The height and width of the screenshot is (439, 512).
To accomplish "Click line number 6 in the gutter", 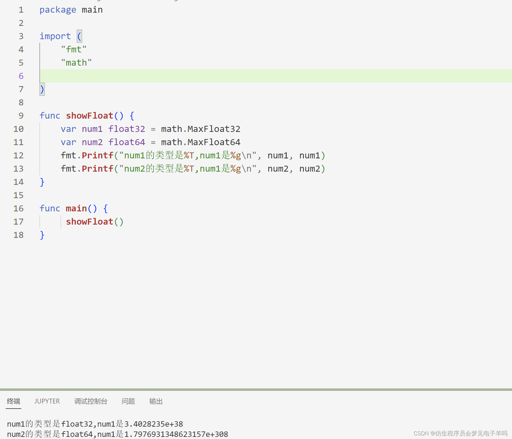I will pos(21,76).
